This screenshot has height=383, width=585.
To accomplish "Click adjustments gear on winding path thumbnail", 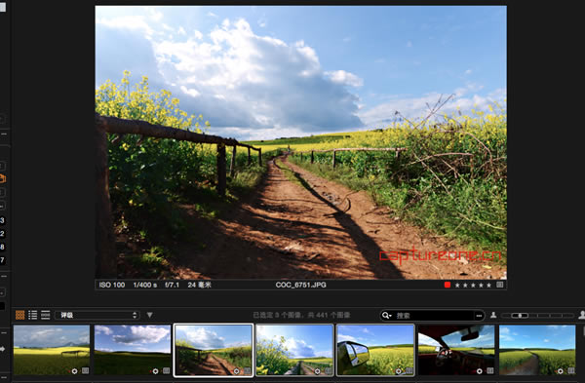I will pos(561,371).
